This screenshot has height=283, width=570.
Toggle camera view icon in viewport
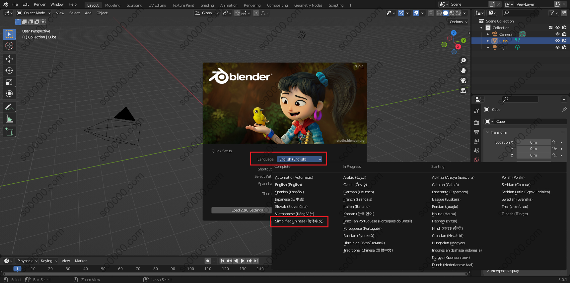463,80
